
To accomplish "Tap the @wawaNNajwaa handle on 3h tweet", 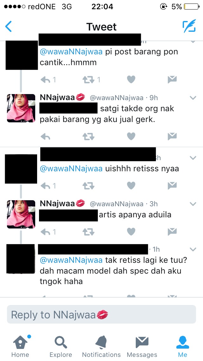I will pyautogui.click(x=116, y=204).
